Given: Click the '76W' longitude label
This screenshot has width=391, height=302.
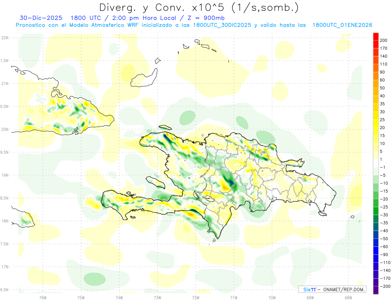Looking at the screenshot, I should [43, 297].
